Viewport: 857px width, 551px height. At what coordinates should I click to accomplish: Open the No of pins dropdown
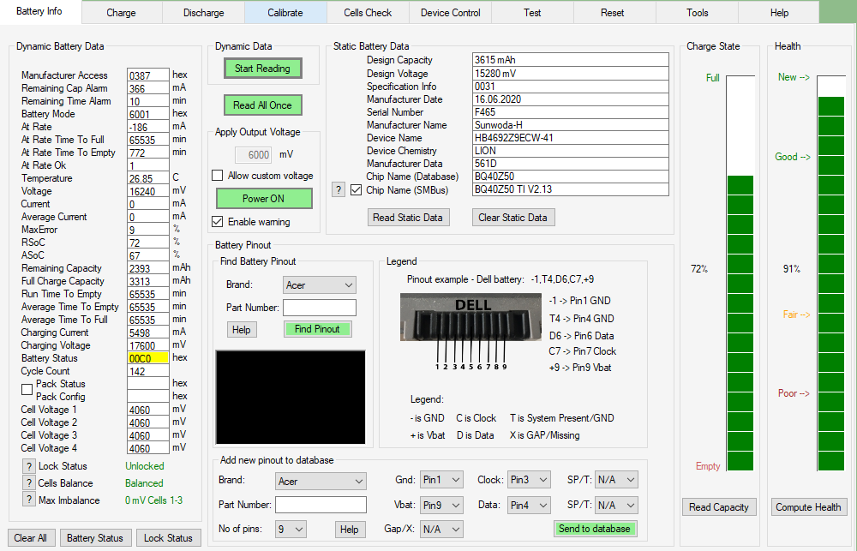(291, 529)
